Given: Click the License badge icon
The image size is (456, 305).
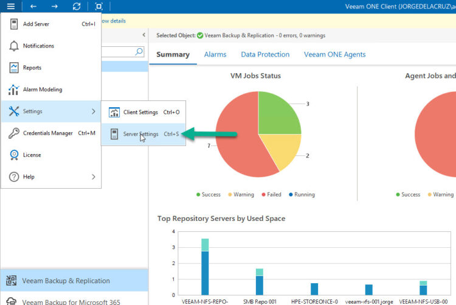Looking at the screenshot, I should pyautogui.click(x=14, y=155).
